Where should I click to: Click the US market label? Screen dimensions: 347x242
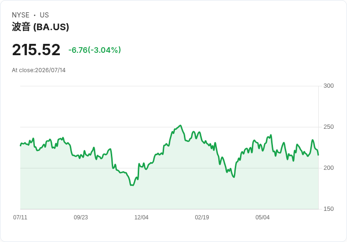(x=44, y=15)
